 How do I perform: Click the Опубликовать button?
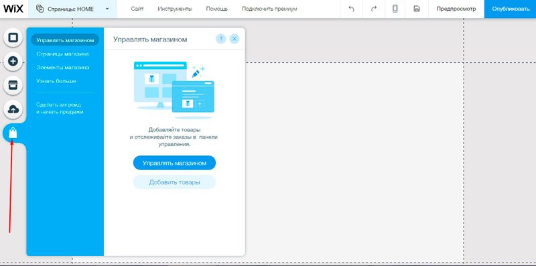click(x=511, y=9)
